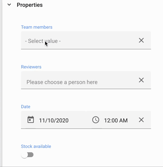Open the clock time picker icon
This screenshot has width=163, height=167.
(x=96, y=120)
